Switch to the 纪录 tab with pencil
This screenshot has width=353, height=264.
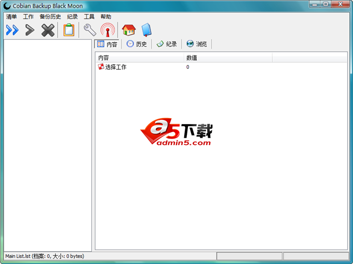point(167,44)
